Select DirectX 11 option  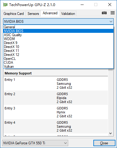click(59, 51)
